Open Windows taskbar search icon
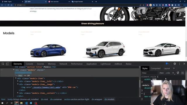 click(x=7, y=103)
